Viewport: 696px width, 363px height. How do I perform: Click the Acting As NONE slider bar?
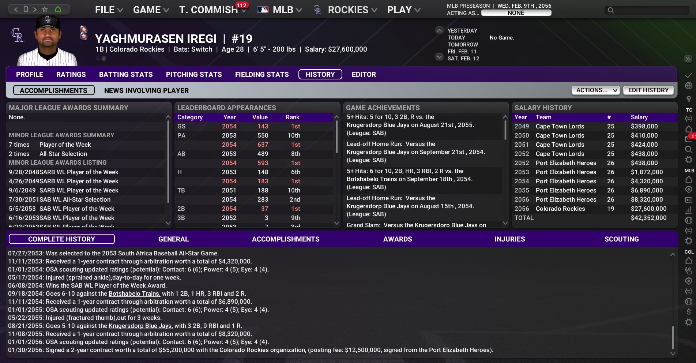click(516, 13)
